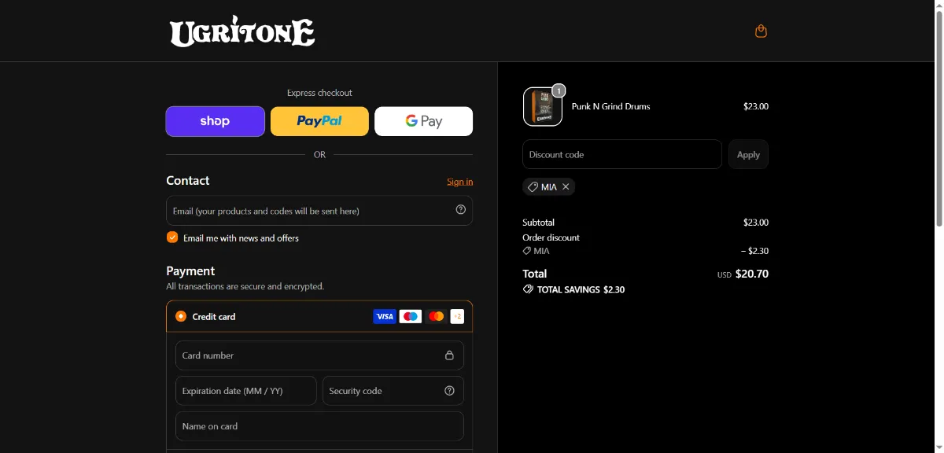
Task: Click the Punk N Grind Drums product name
Action: click(x=610, y=106)
